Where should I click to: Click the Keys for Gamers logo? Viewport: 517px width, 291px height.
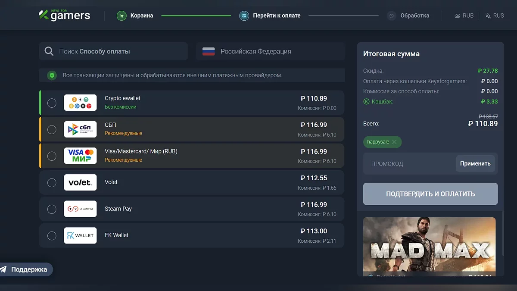pos(64,15)
